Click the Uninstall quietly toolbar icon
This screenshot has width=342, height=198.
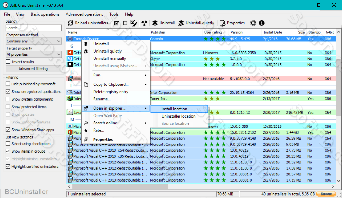coord(181,23)
